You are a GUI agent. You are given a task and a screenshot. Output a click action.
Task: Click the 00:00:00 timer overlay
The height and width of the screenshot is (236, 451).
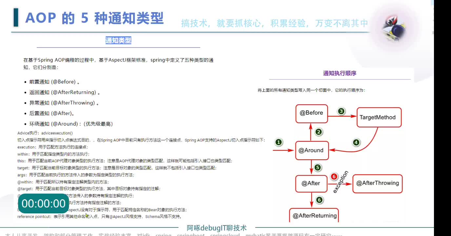tap(44, 204)
